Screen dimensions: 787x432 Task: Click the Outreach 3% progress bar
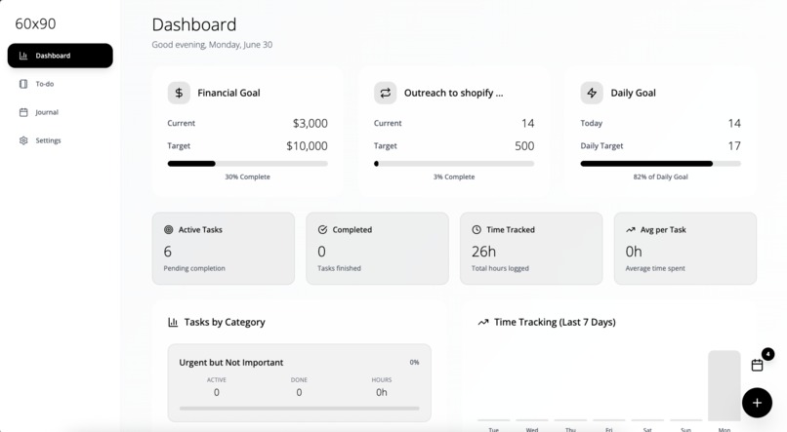454,164
